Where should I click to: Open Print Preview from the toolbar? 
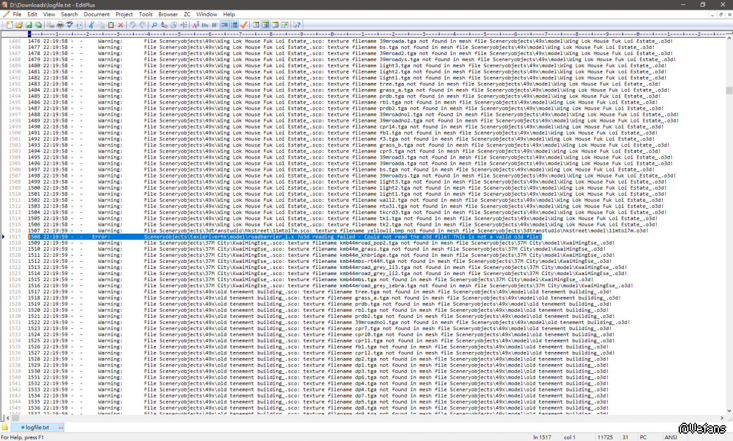pos(50,24)
